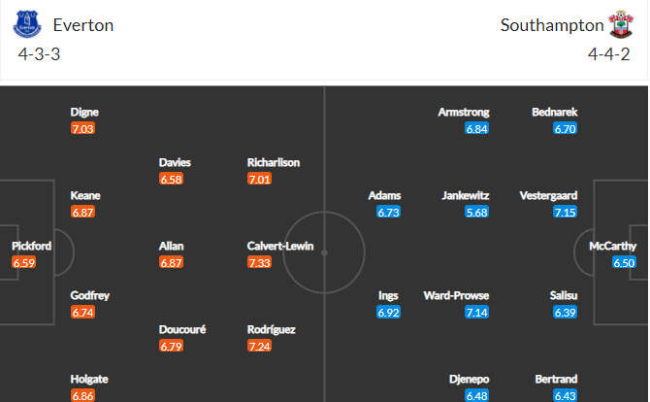Open the Southampton team name link
Image resolution: width=650 pixels, height=402 pixels.
(552, 25)
